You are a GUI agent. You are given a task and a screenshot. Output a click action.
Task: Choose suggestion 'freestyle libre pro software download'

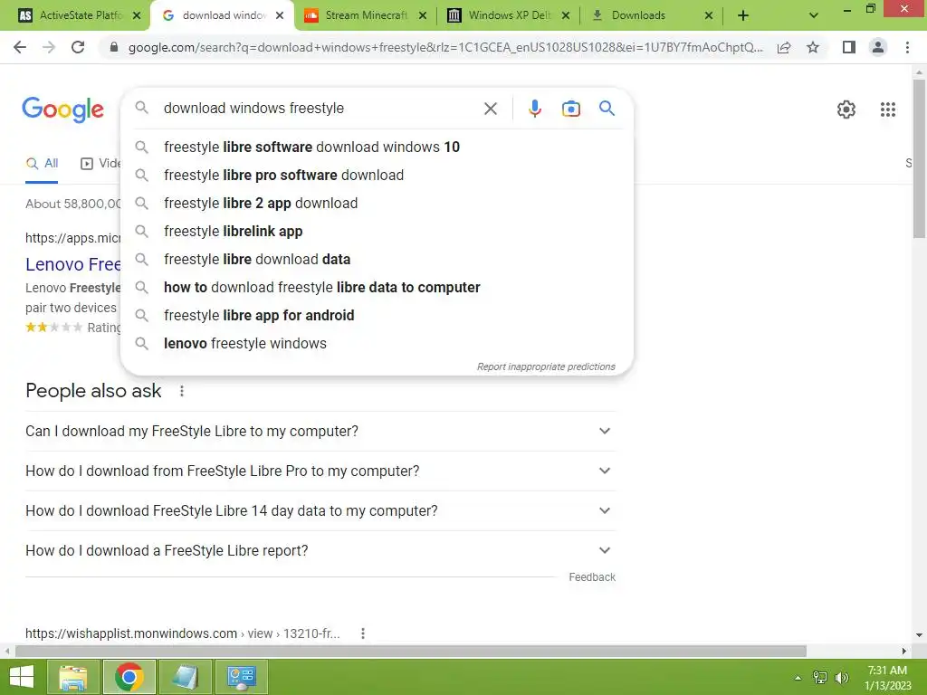(377, 175)
